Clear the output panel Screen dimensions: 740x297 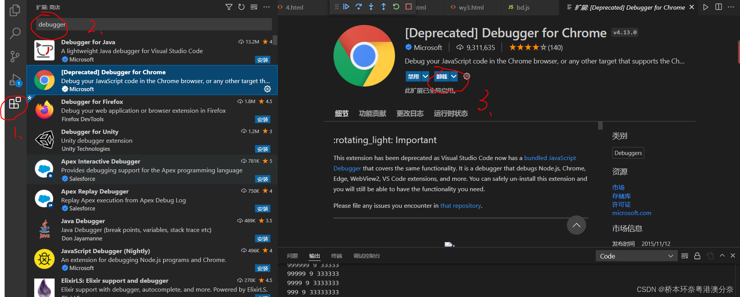(x=685, y=256)
